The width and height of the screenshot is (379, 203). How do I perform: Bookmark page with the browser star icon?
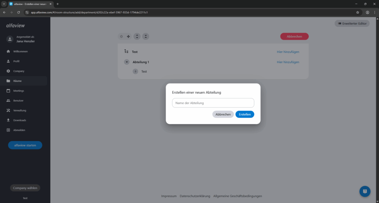pyautogui.click(x=358, y=12)
